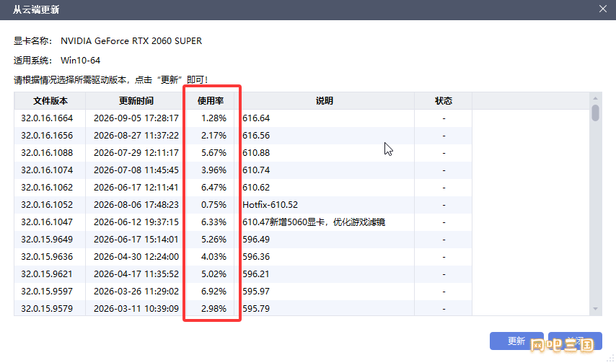
Task: Close the 从云端更新 dialog window
Action: coord(602,9)
